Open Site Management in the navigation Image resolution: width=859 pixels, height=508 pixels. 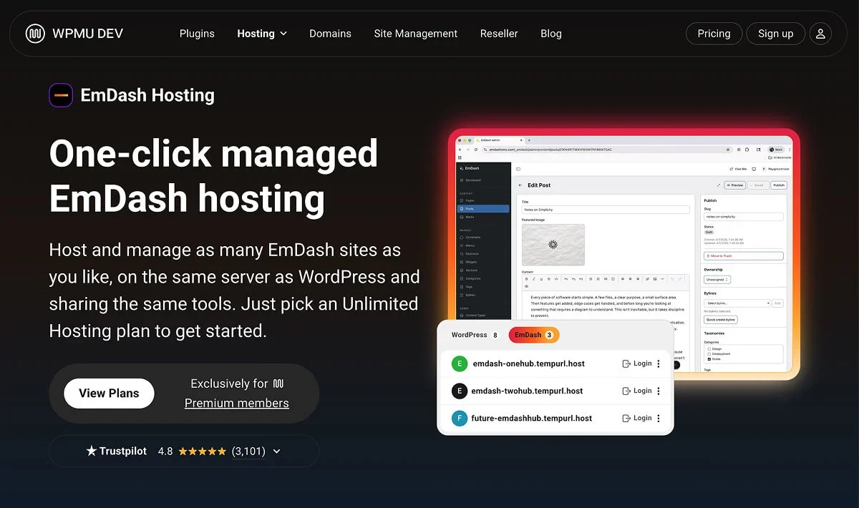pos(415,34)
